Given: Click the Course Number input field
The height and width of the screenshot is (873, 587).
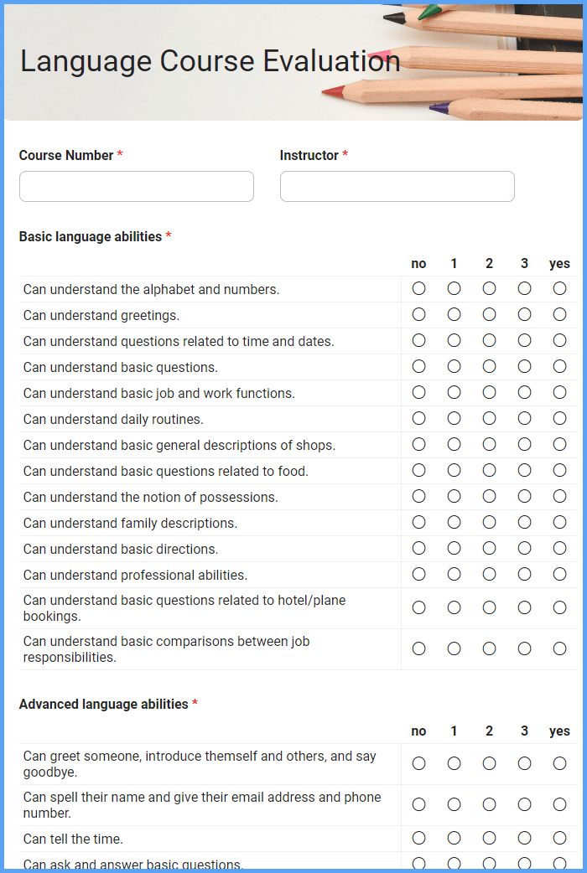Looking at the screenshot, I should 136,187.
